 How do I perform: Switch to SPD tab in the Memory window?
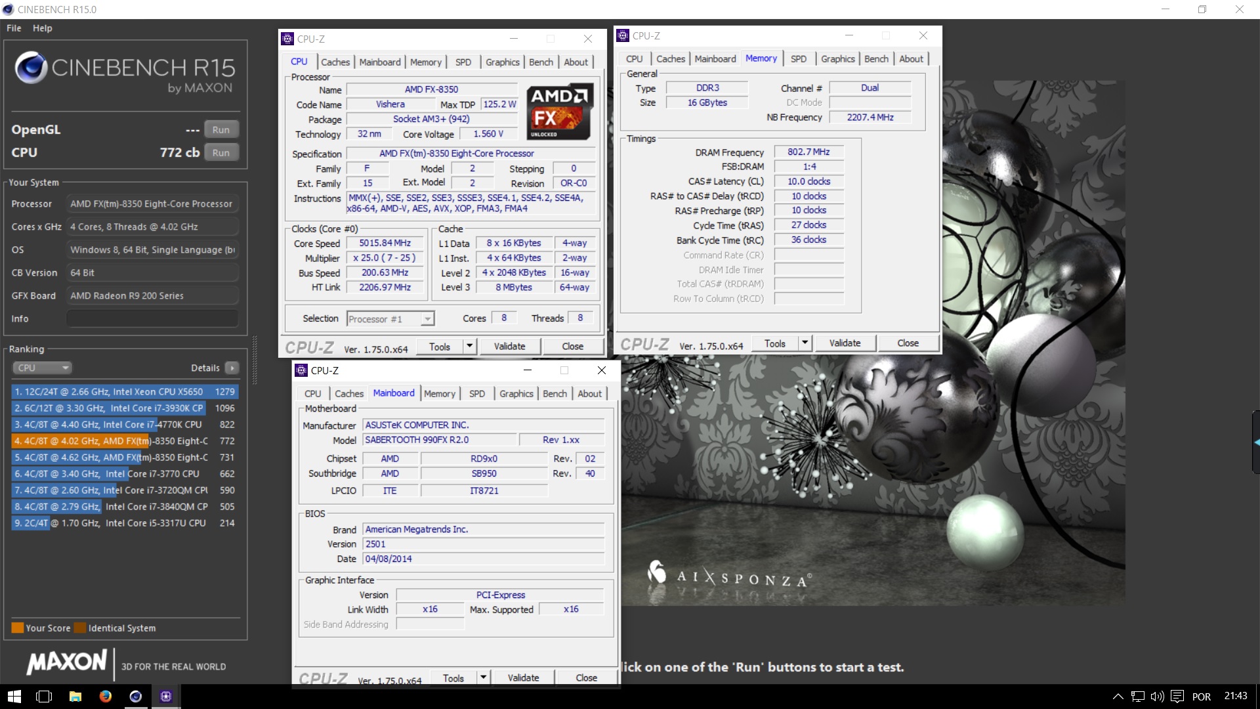point(799,58)
